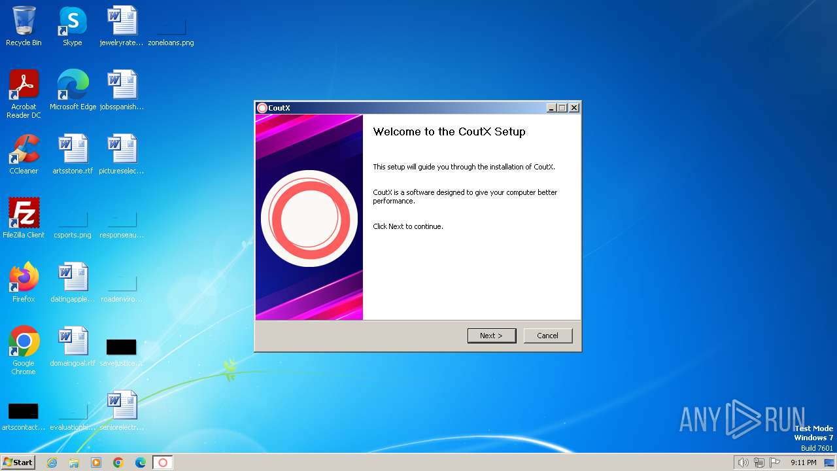
Task: Open Action Center flag tray icon
Action: pos(775,462)
